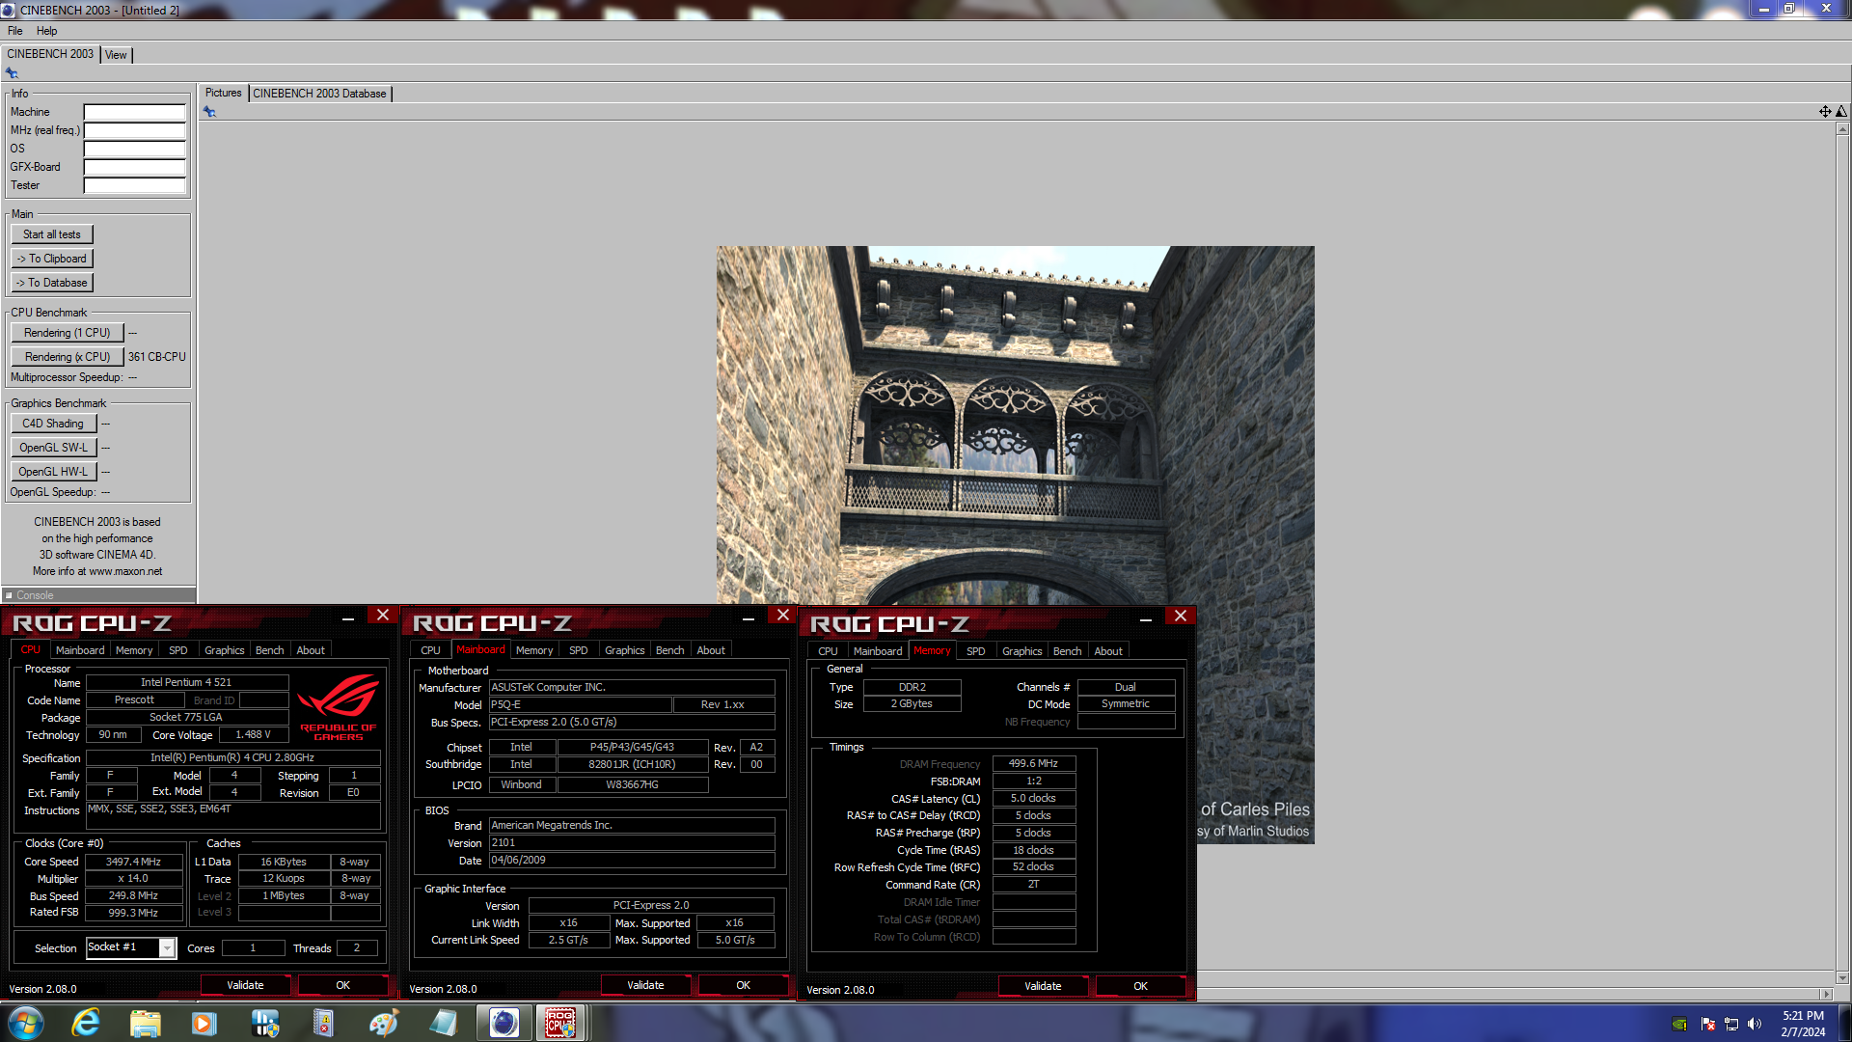
Task: Open the network tray icon
Action: [1731, 1024]
